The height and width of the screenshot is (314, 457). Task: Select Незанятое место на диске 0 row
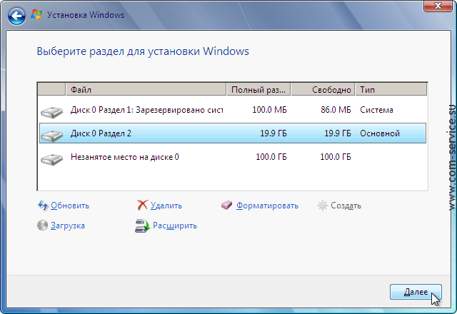pos(233,157)
